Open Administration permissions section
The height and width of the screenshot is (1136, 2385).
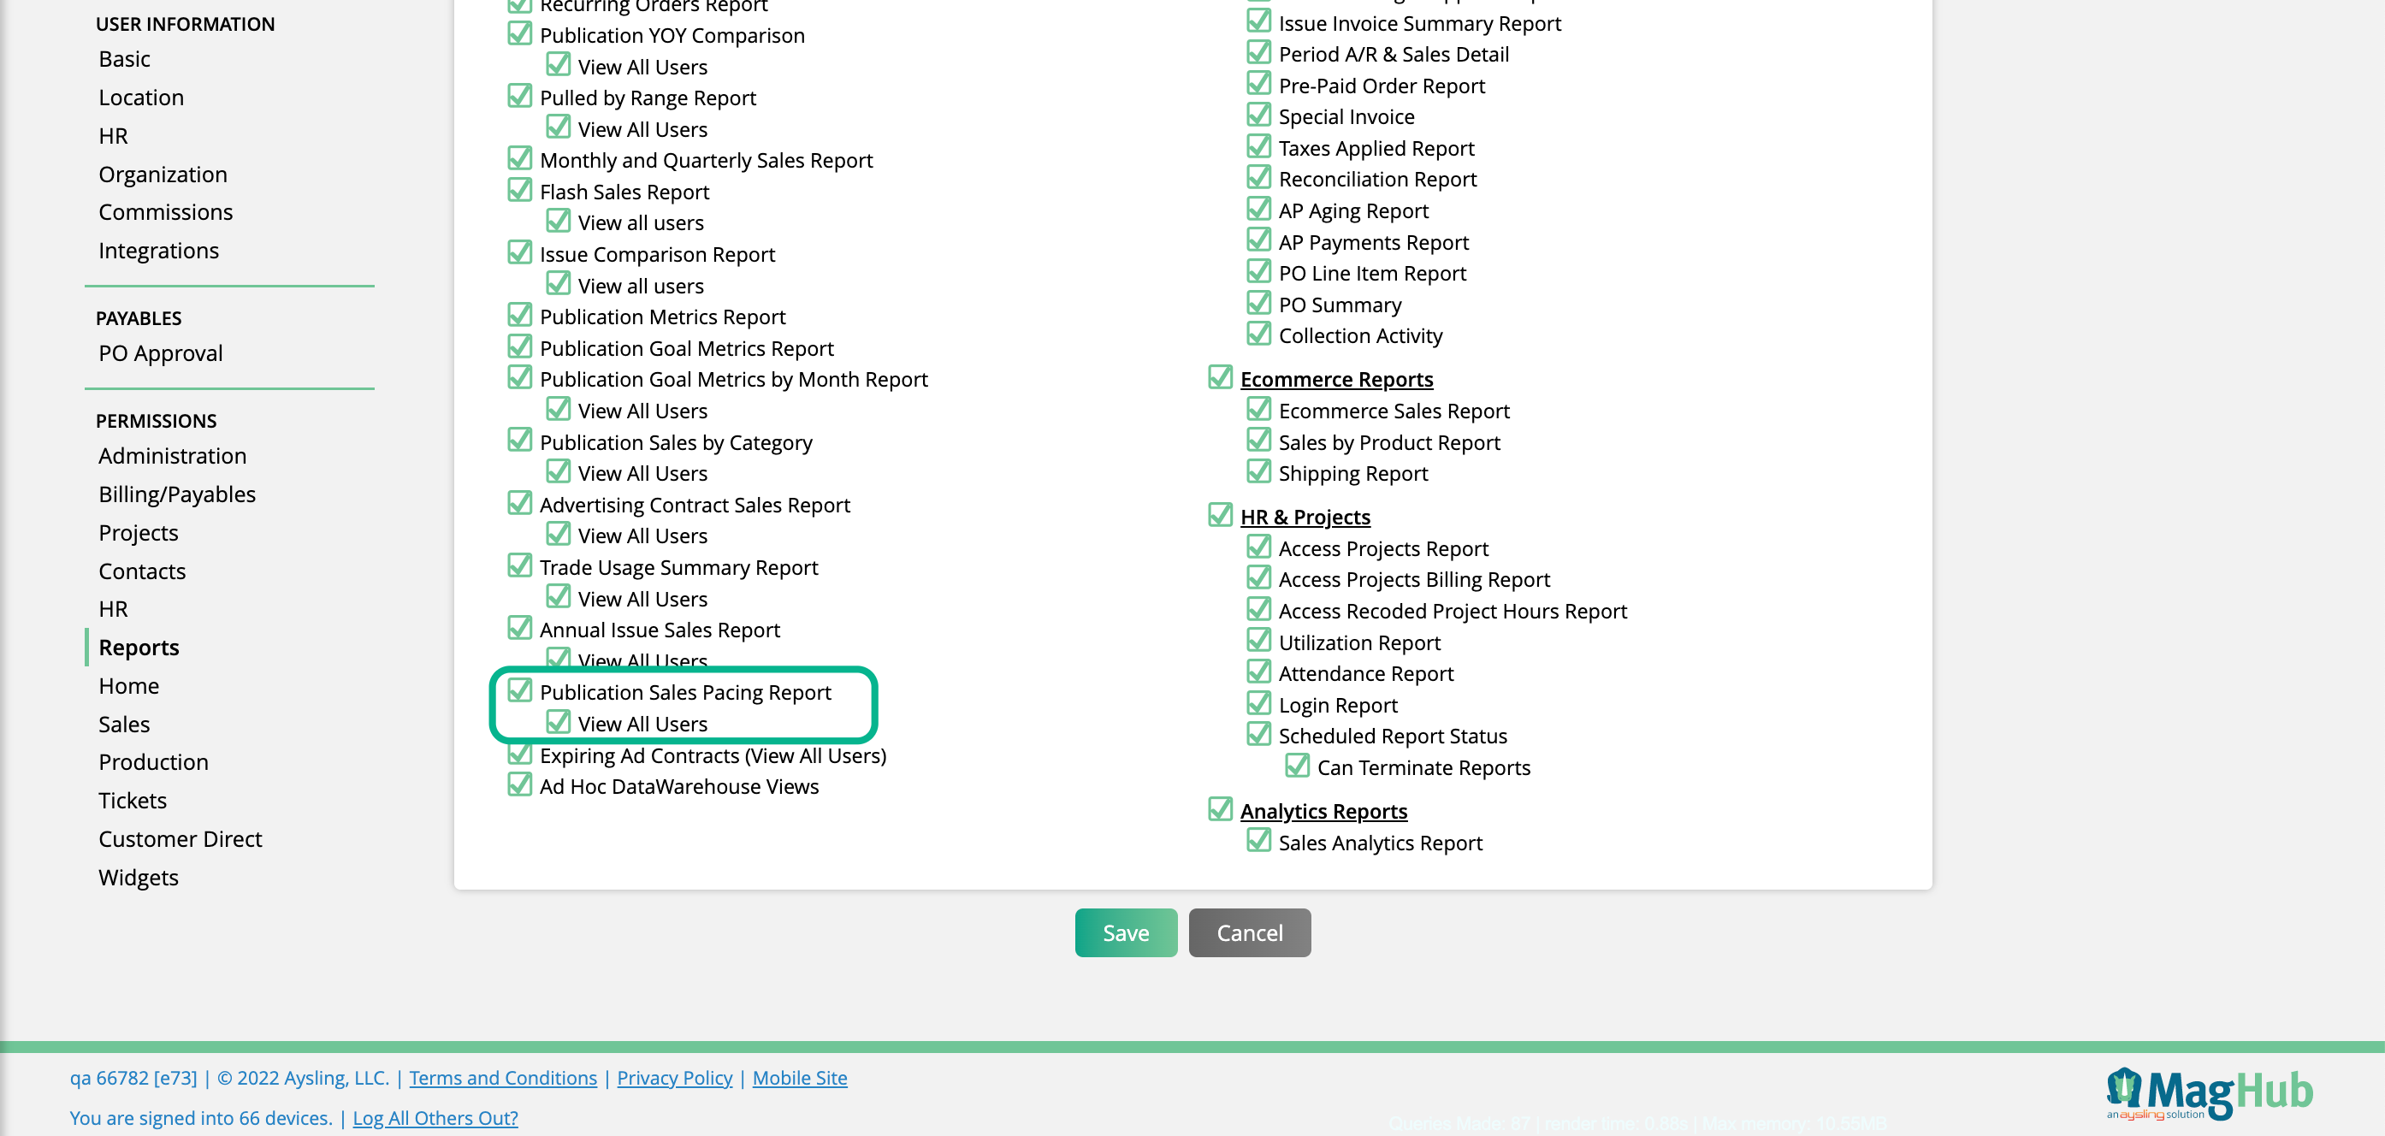click(172, 455)
